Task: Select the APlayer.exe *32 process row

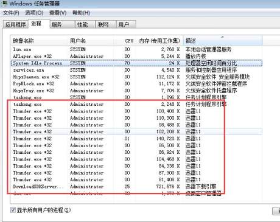Action: [136, 56]
